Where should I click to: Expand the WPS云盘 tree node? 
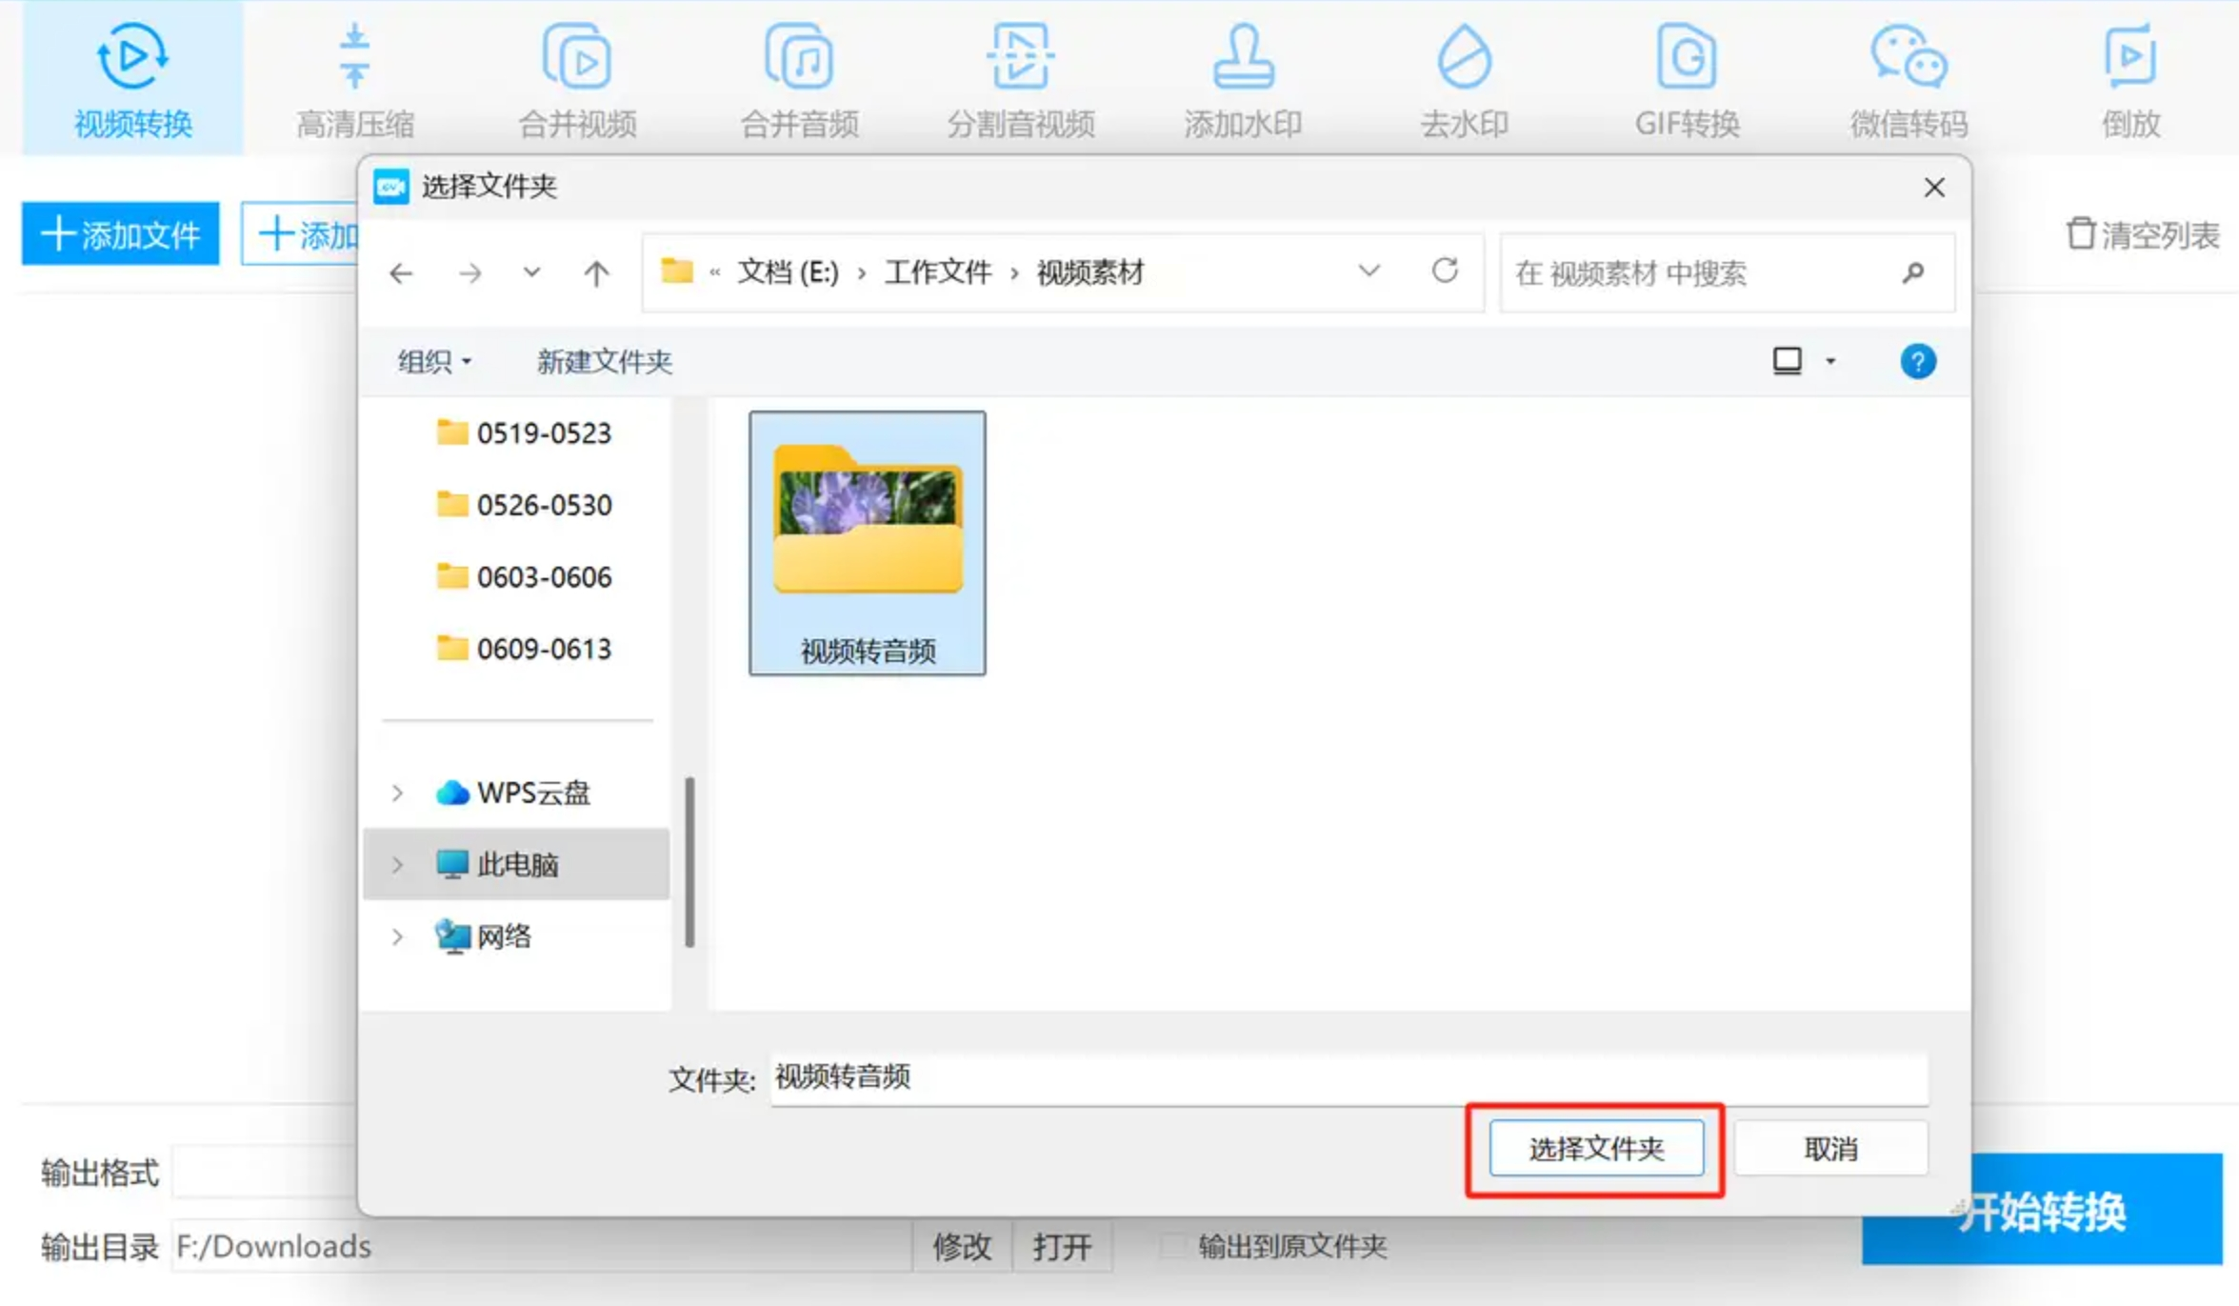pyautogui.click(x=397, y=793)
